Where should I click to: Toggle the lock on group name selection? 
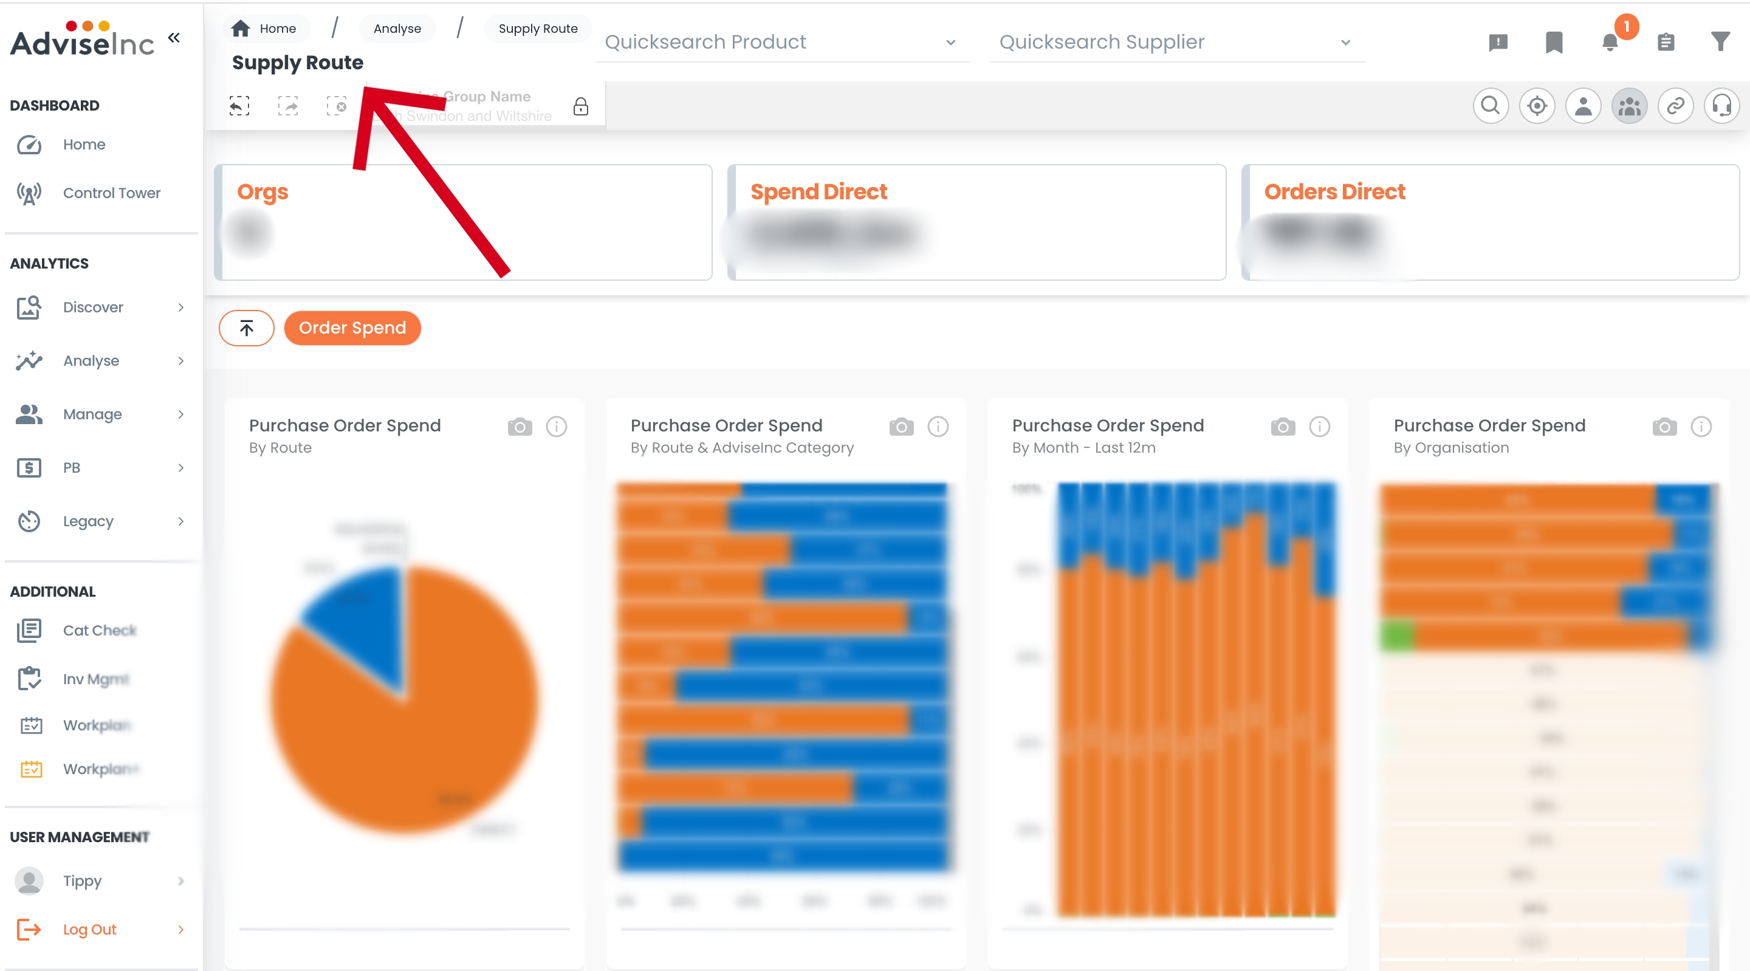point(581,107)
